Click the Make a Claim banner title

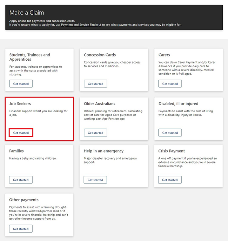coord(27,13)
